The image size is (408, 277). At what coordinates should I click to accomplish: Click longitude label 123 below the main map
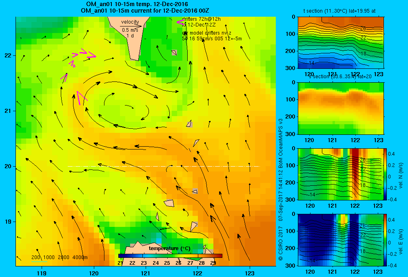(x=250, y=273)
